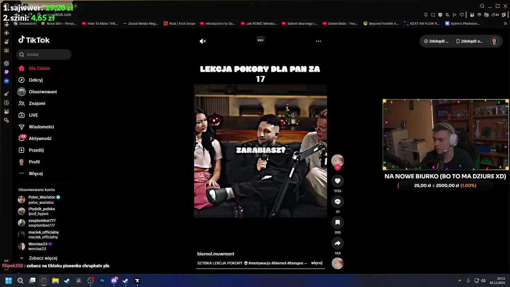The width and height of the screenshot is (510, 287).
Task: Open xseptember777 followed account
Action: 37,223
